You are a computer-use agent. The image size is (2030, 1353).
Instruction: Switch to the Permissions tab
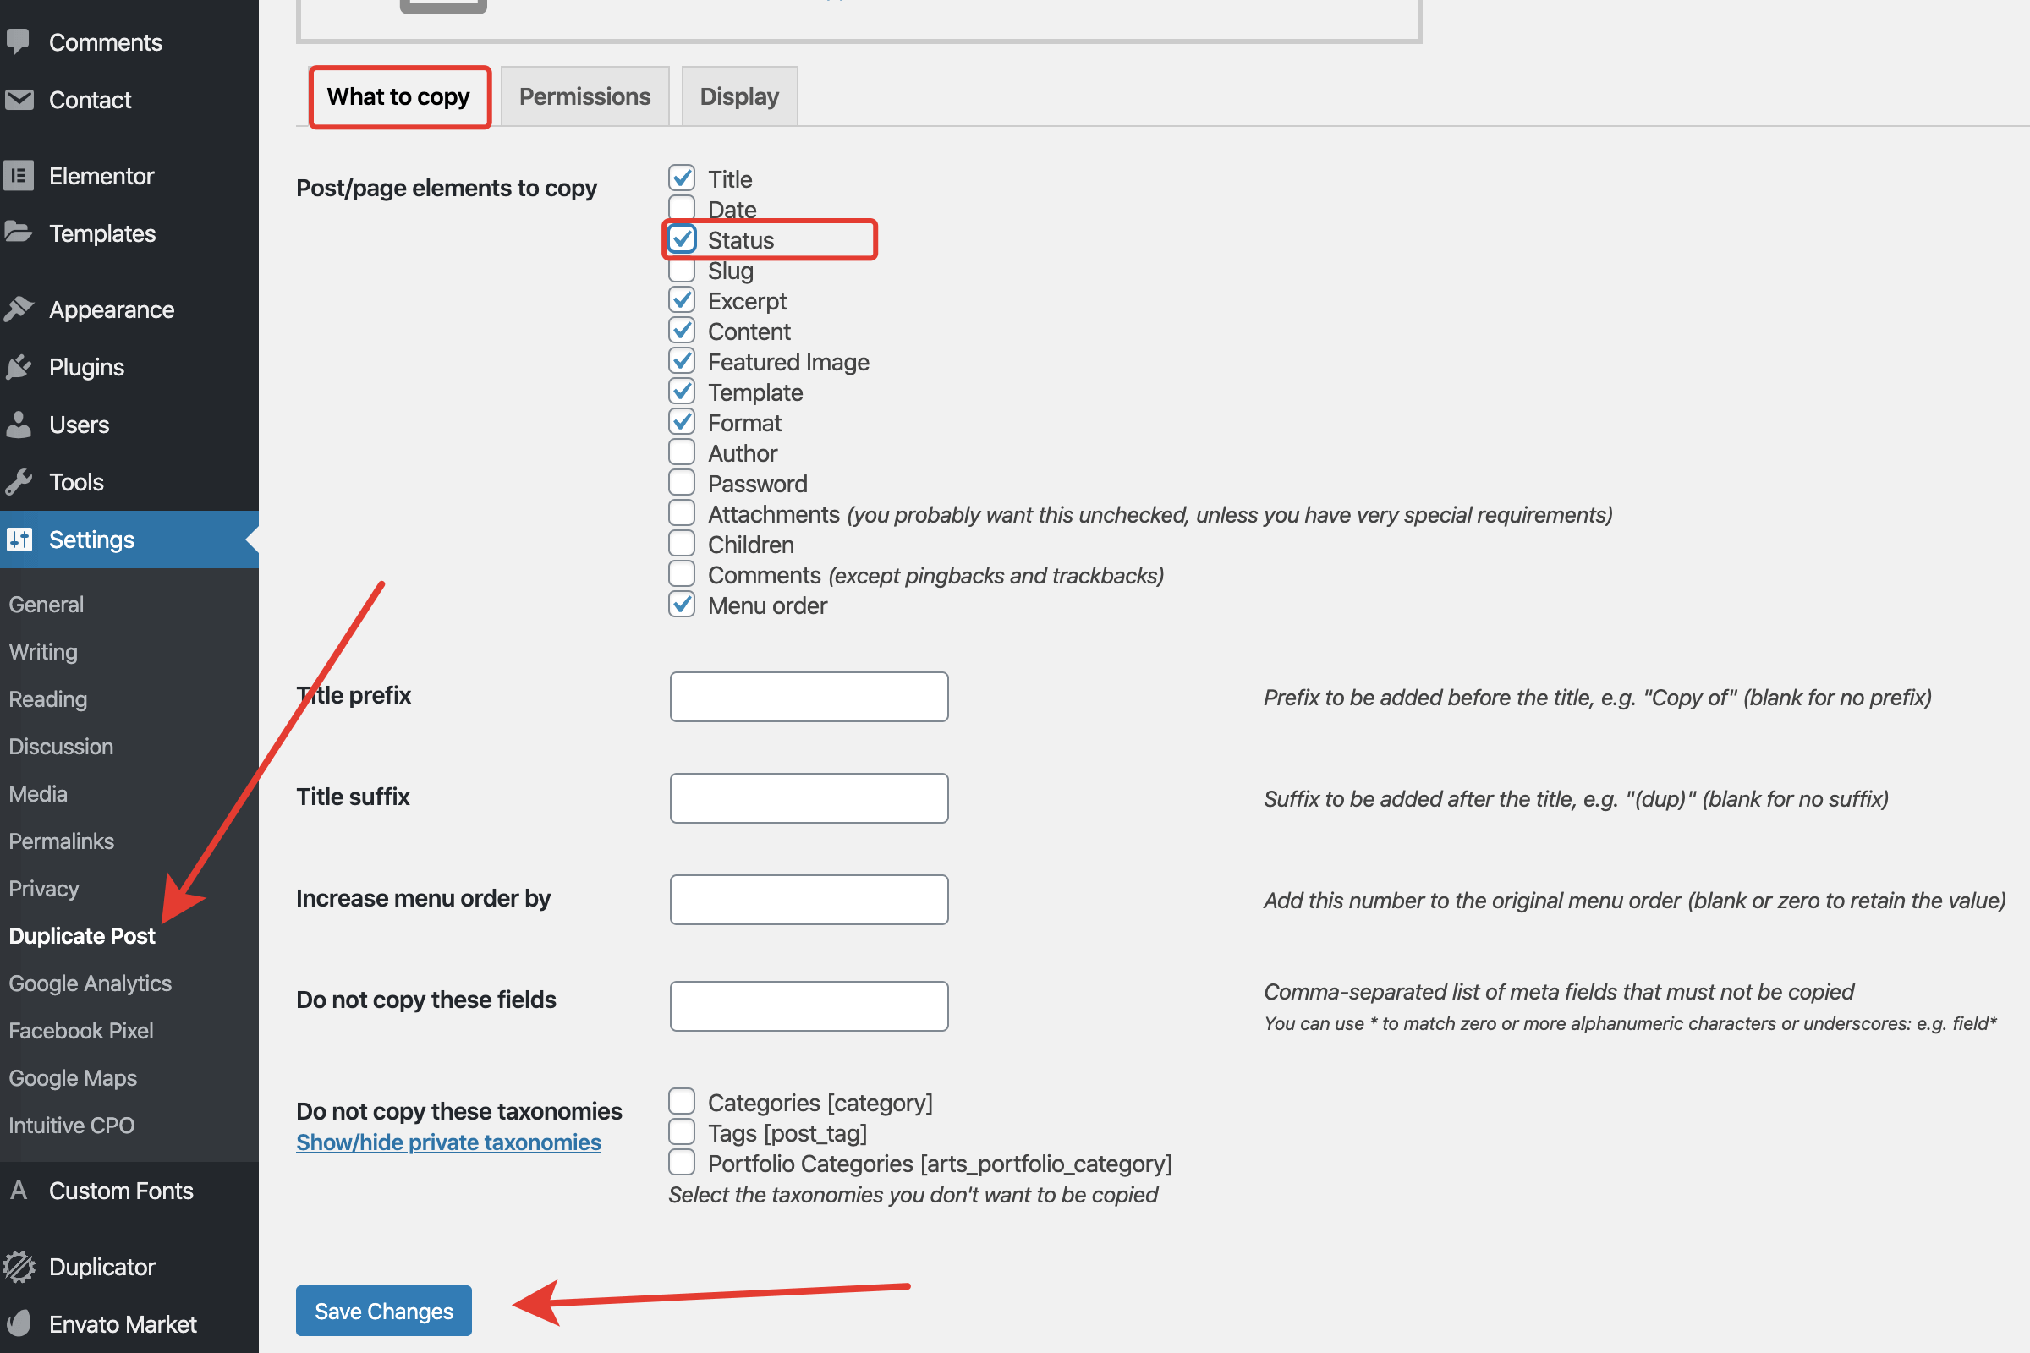pos(584,96)
